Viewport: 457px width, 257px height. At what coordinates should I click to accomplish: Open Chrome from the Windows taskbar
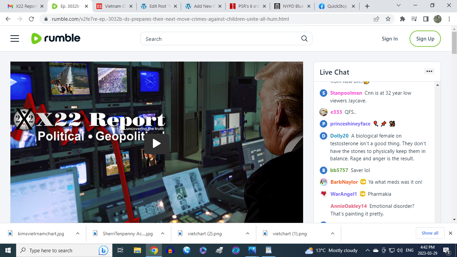click(154, 250)
